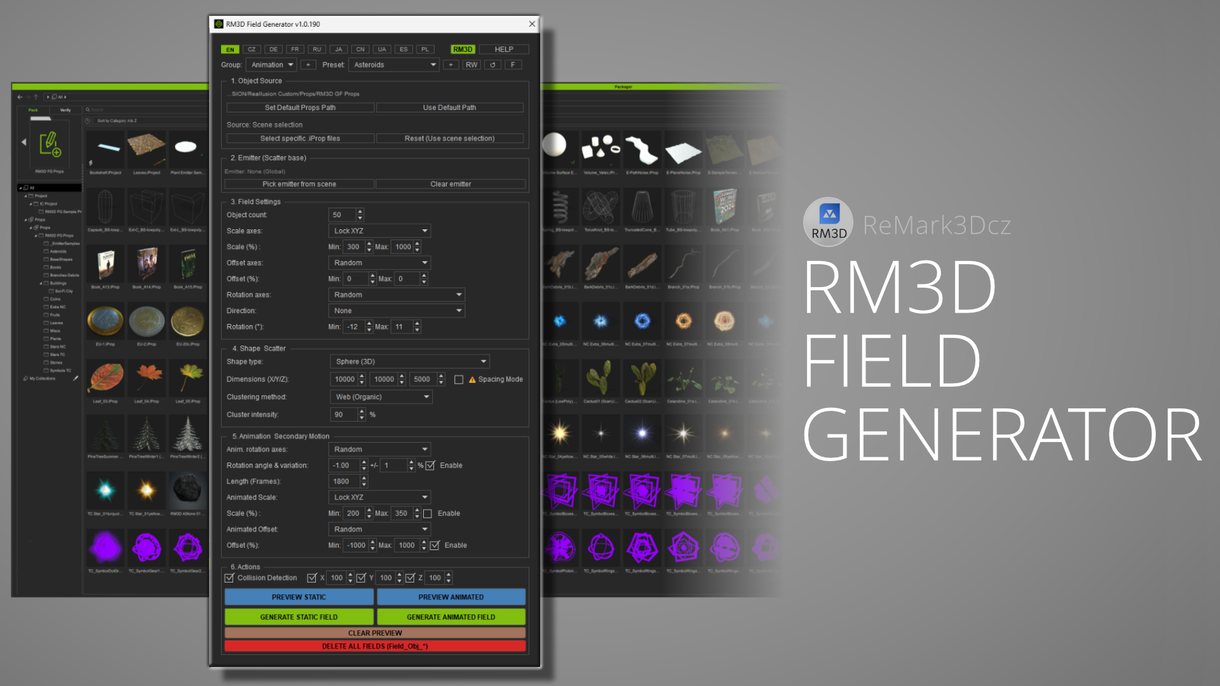The width and height of the screenshot is (1220, 686).
Task: Select the white sphere prop thumbnail in Packager window
Action: (x=554, y=145)
